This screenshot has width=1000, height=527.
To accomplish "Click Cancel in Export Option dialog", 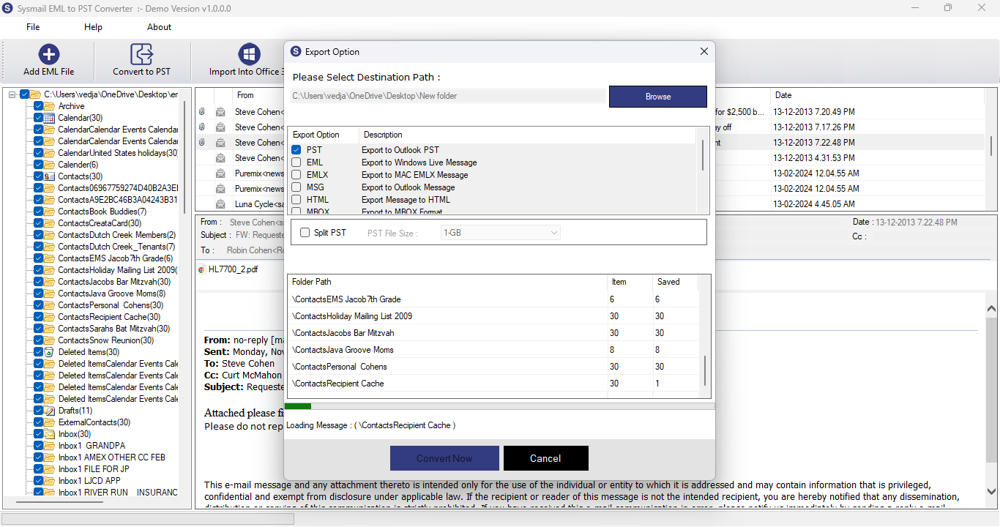I will 545,458.
